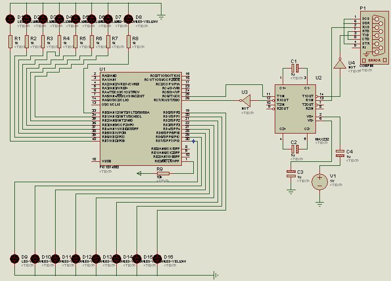391x281 pixels.
Task: Select LED D12 in the bottom row
Action: tap(76, 259)
